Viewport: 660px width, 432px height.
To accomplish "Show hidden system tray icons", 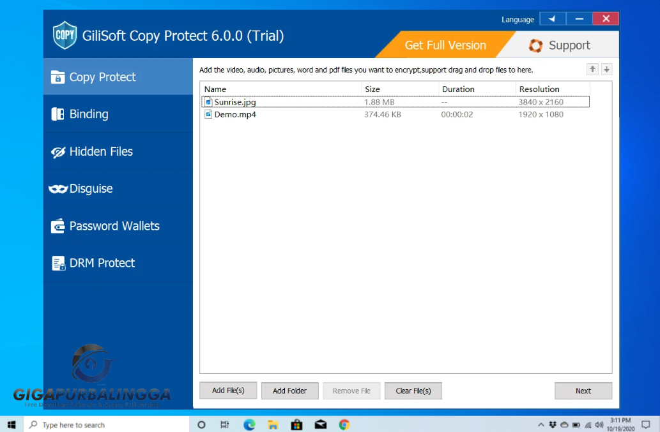I will click(541, 425).
